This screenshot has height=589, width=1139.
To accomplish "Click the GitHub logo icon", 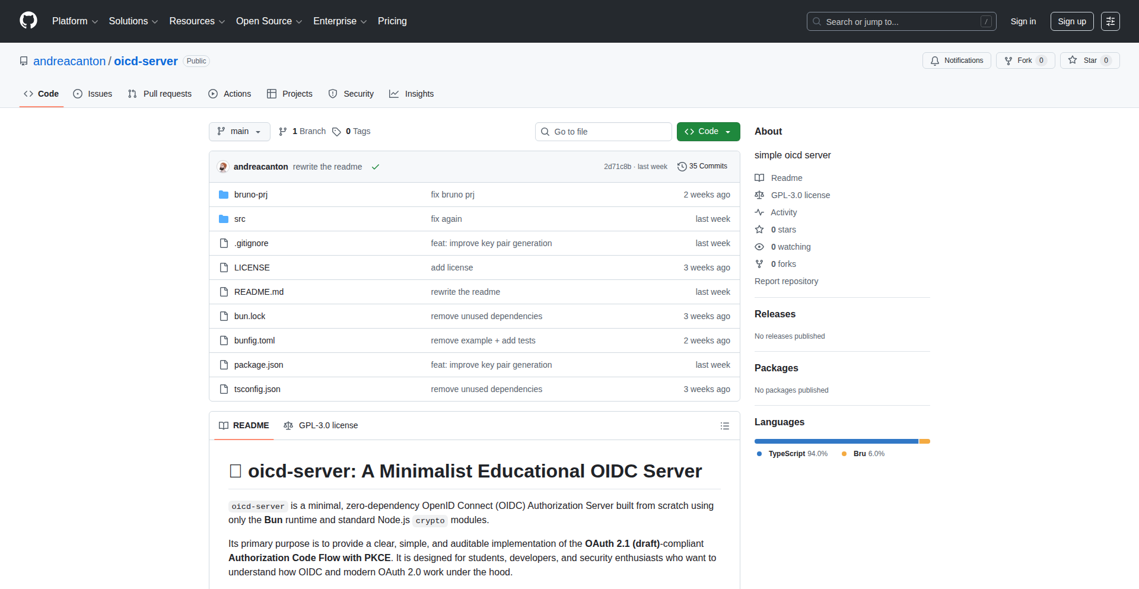I will (28, 21).
